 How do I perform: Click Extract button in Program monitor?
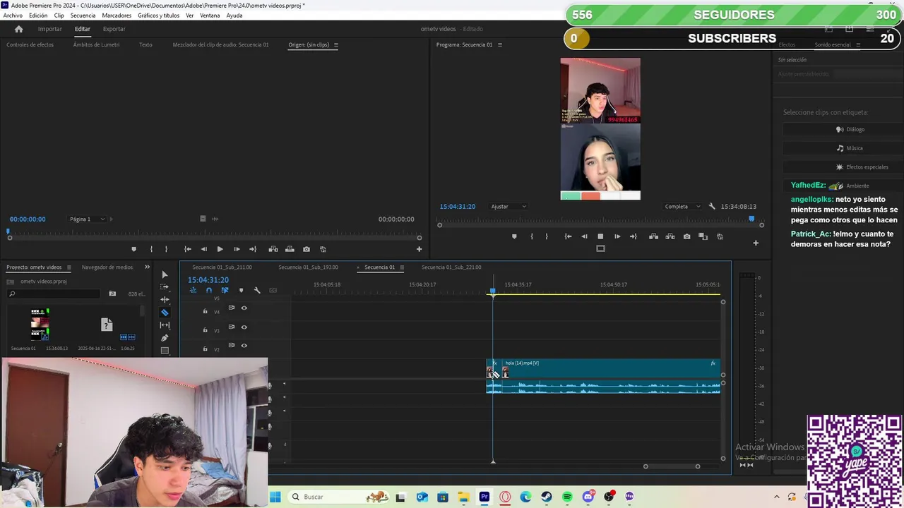pyautogui.click(x=670, y=236)
